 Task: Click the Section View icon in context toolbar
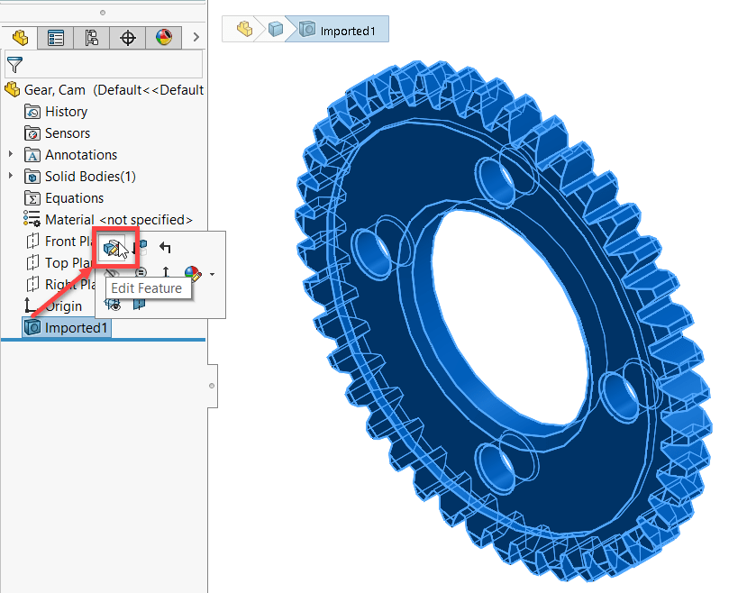(x=138, y=304)
